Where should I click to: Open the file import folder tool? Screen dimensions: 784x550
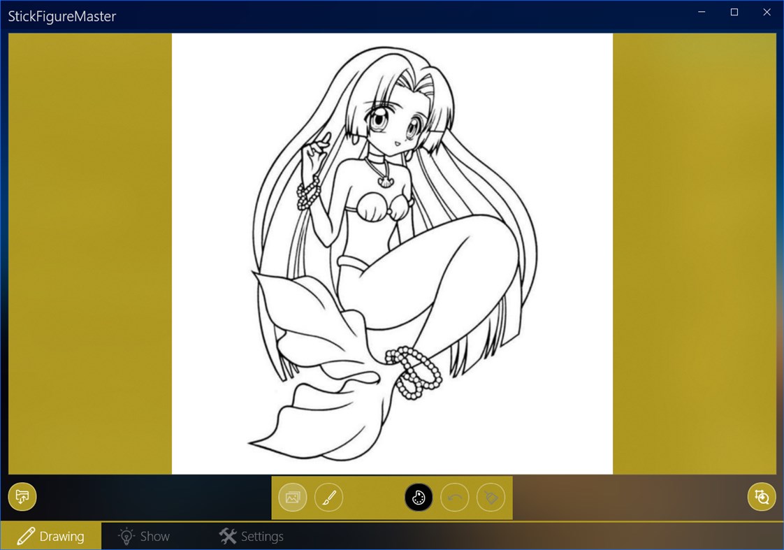(22, 497)
